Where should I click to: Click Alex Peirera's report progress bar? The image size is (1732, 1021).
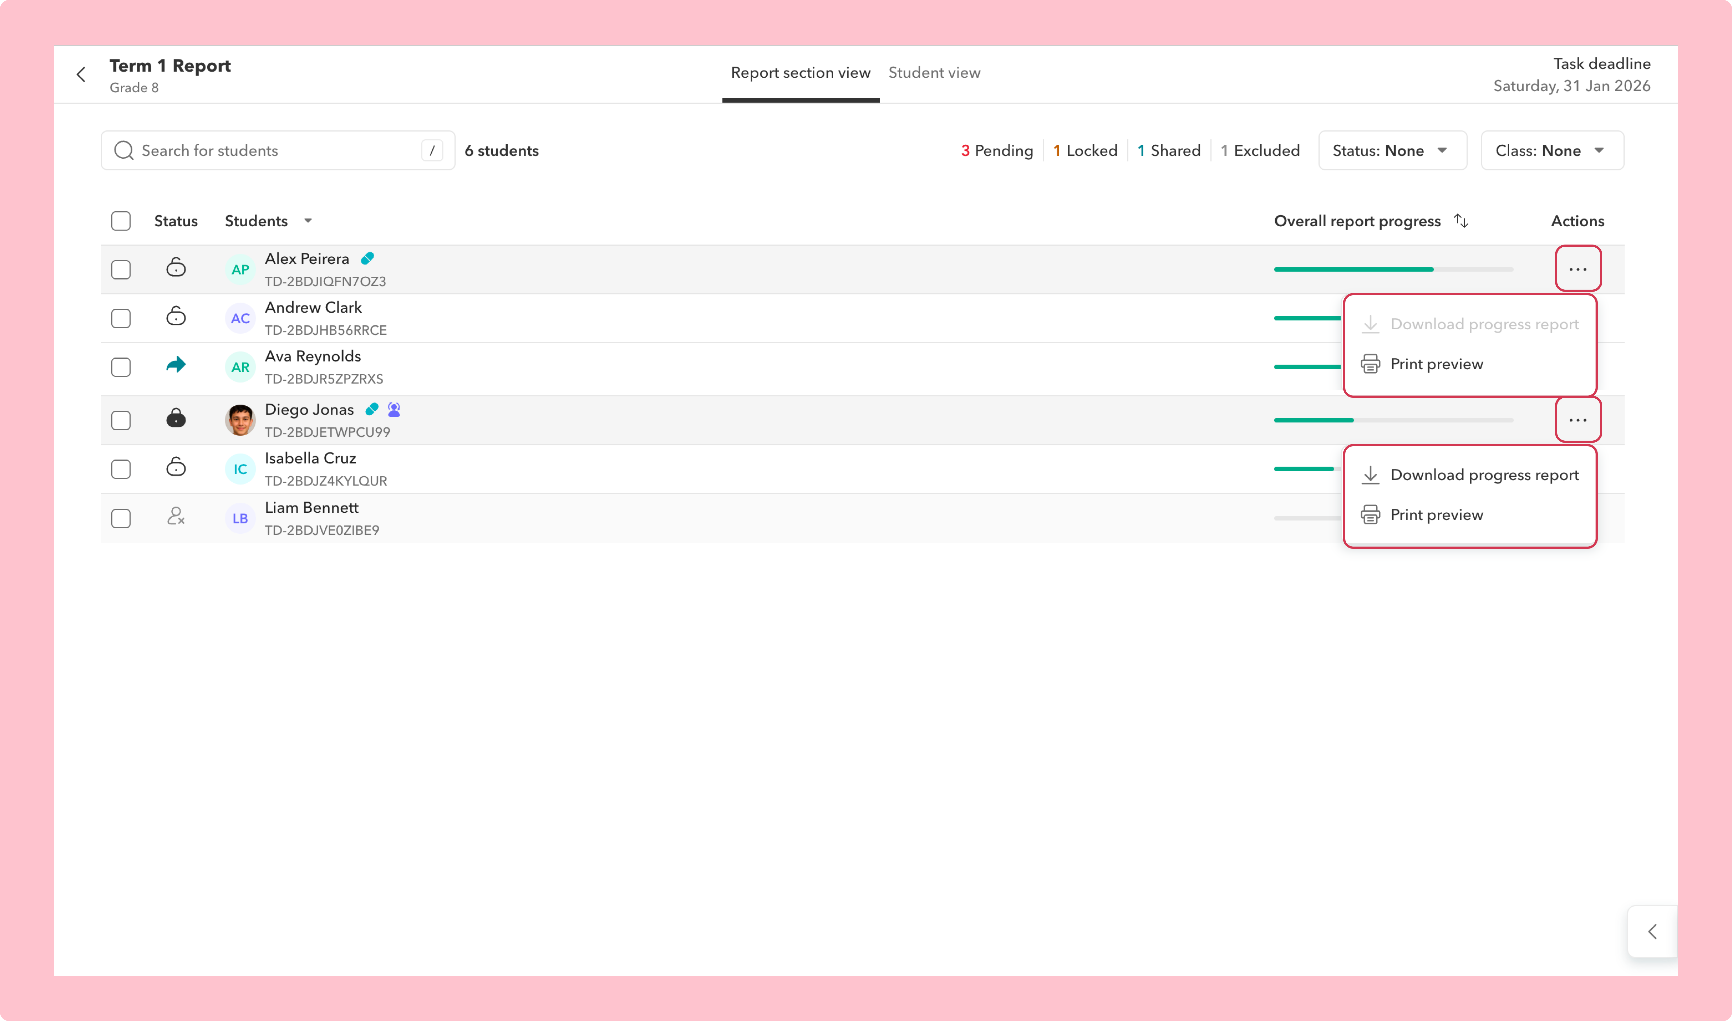coord(1393,269)
